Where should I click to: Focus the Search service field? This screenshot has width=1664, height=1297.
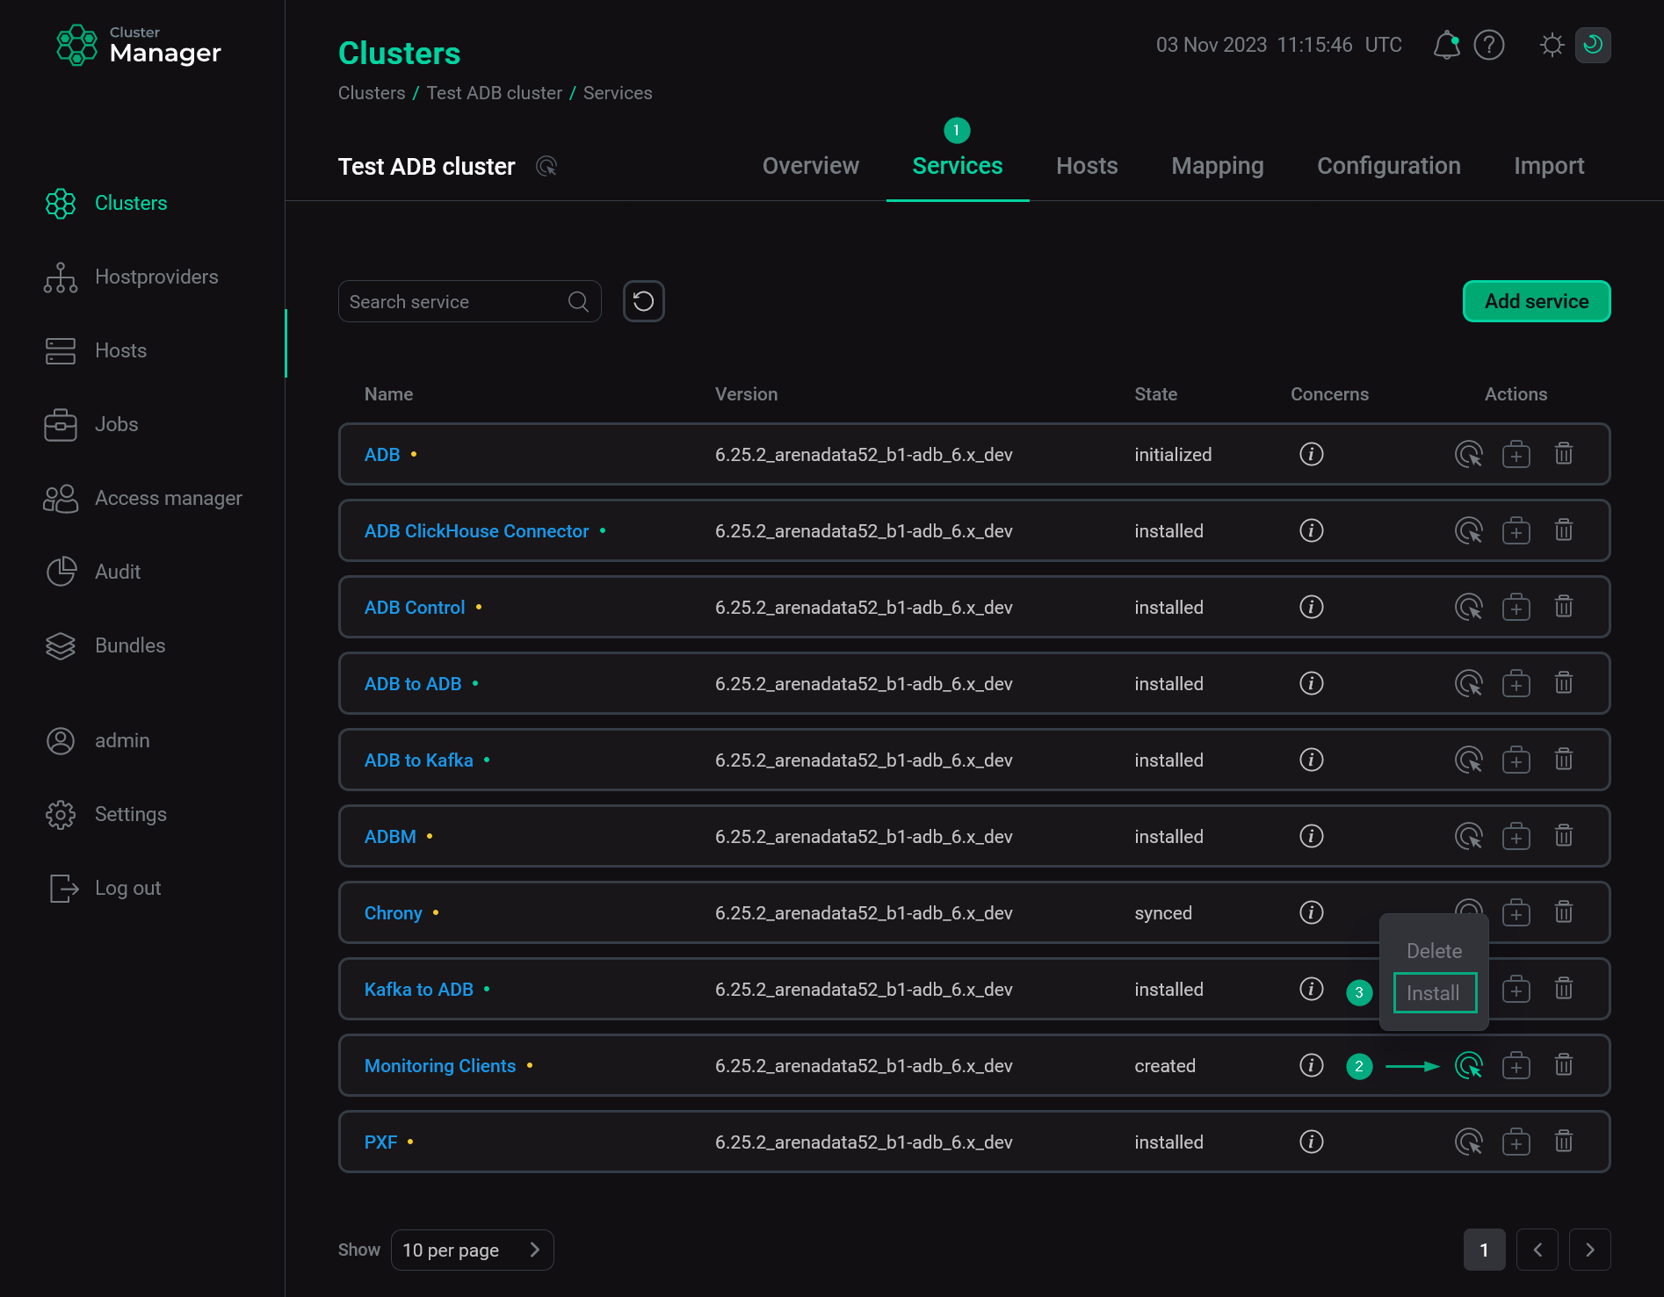click(x=470, y=301)
